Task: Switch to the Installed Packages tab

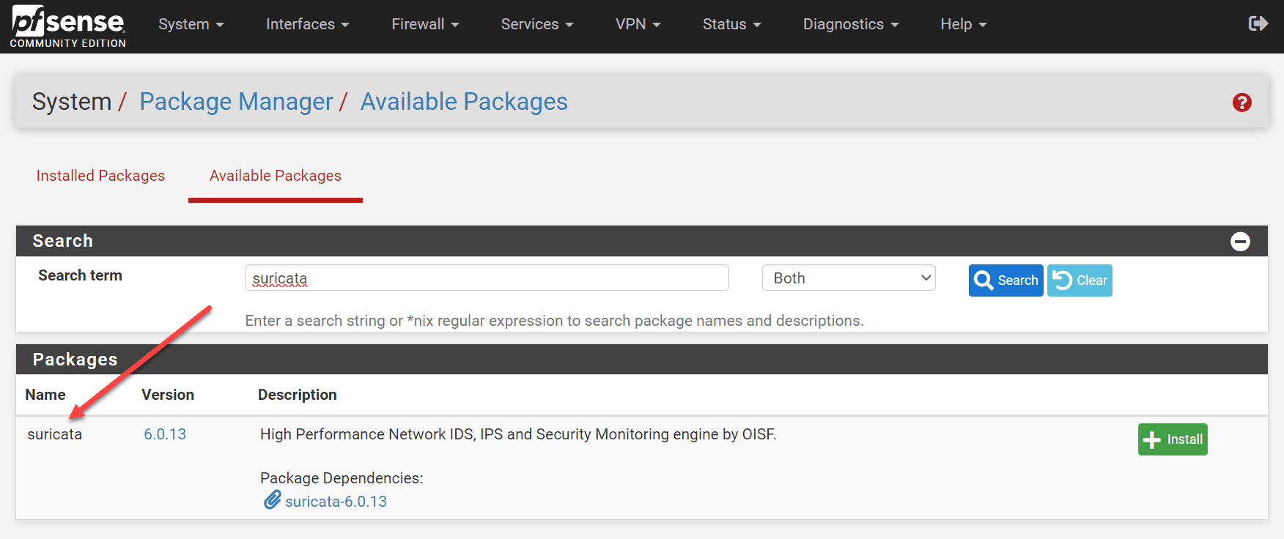Action: click(x=100, y=176)
